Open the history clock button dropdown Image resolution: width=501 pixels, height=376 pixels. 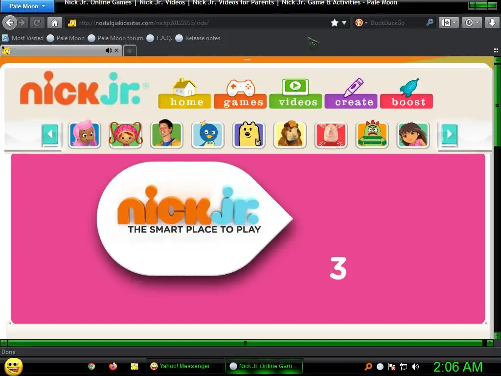coord(472,23)
